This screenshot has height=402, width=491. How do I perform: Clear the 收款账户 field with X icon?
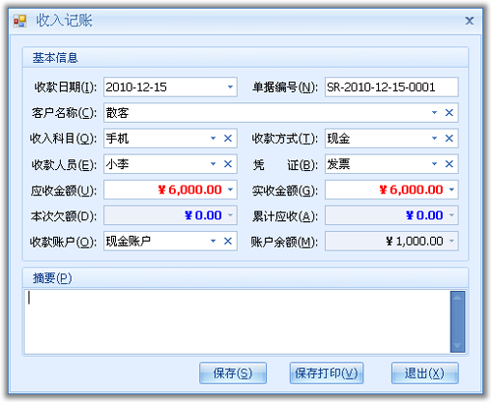228,241
